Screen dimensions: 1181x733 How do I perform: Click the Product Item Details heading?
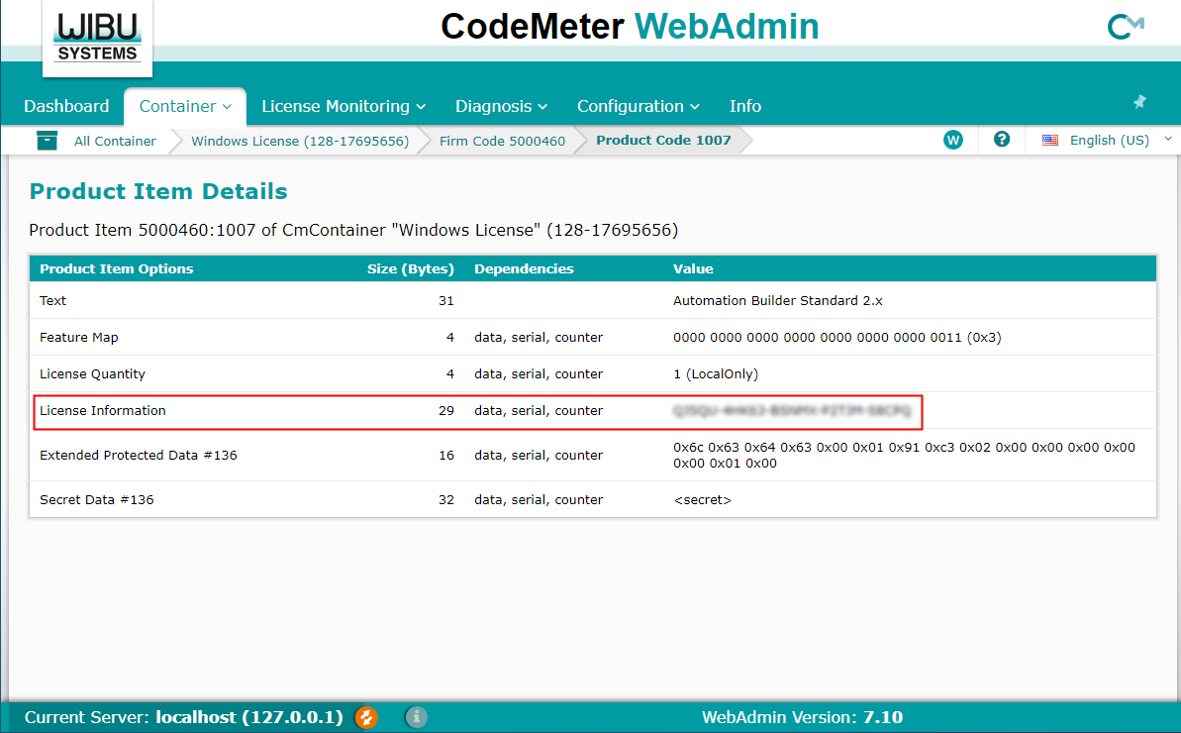tap(158, 191)
